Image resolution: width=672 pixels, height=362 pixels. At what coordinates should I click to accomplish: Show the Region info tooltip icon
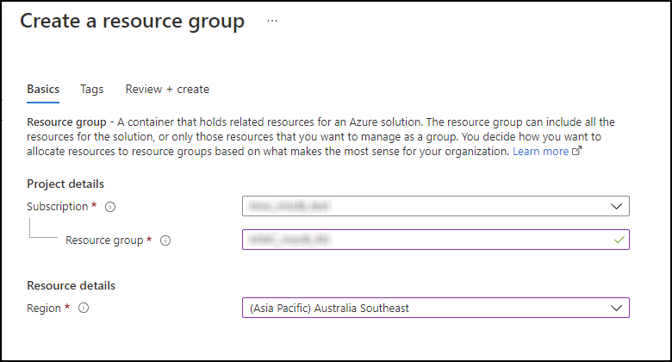(84, 308)
